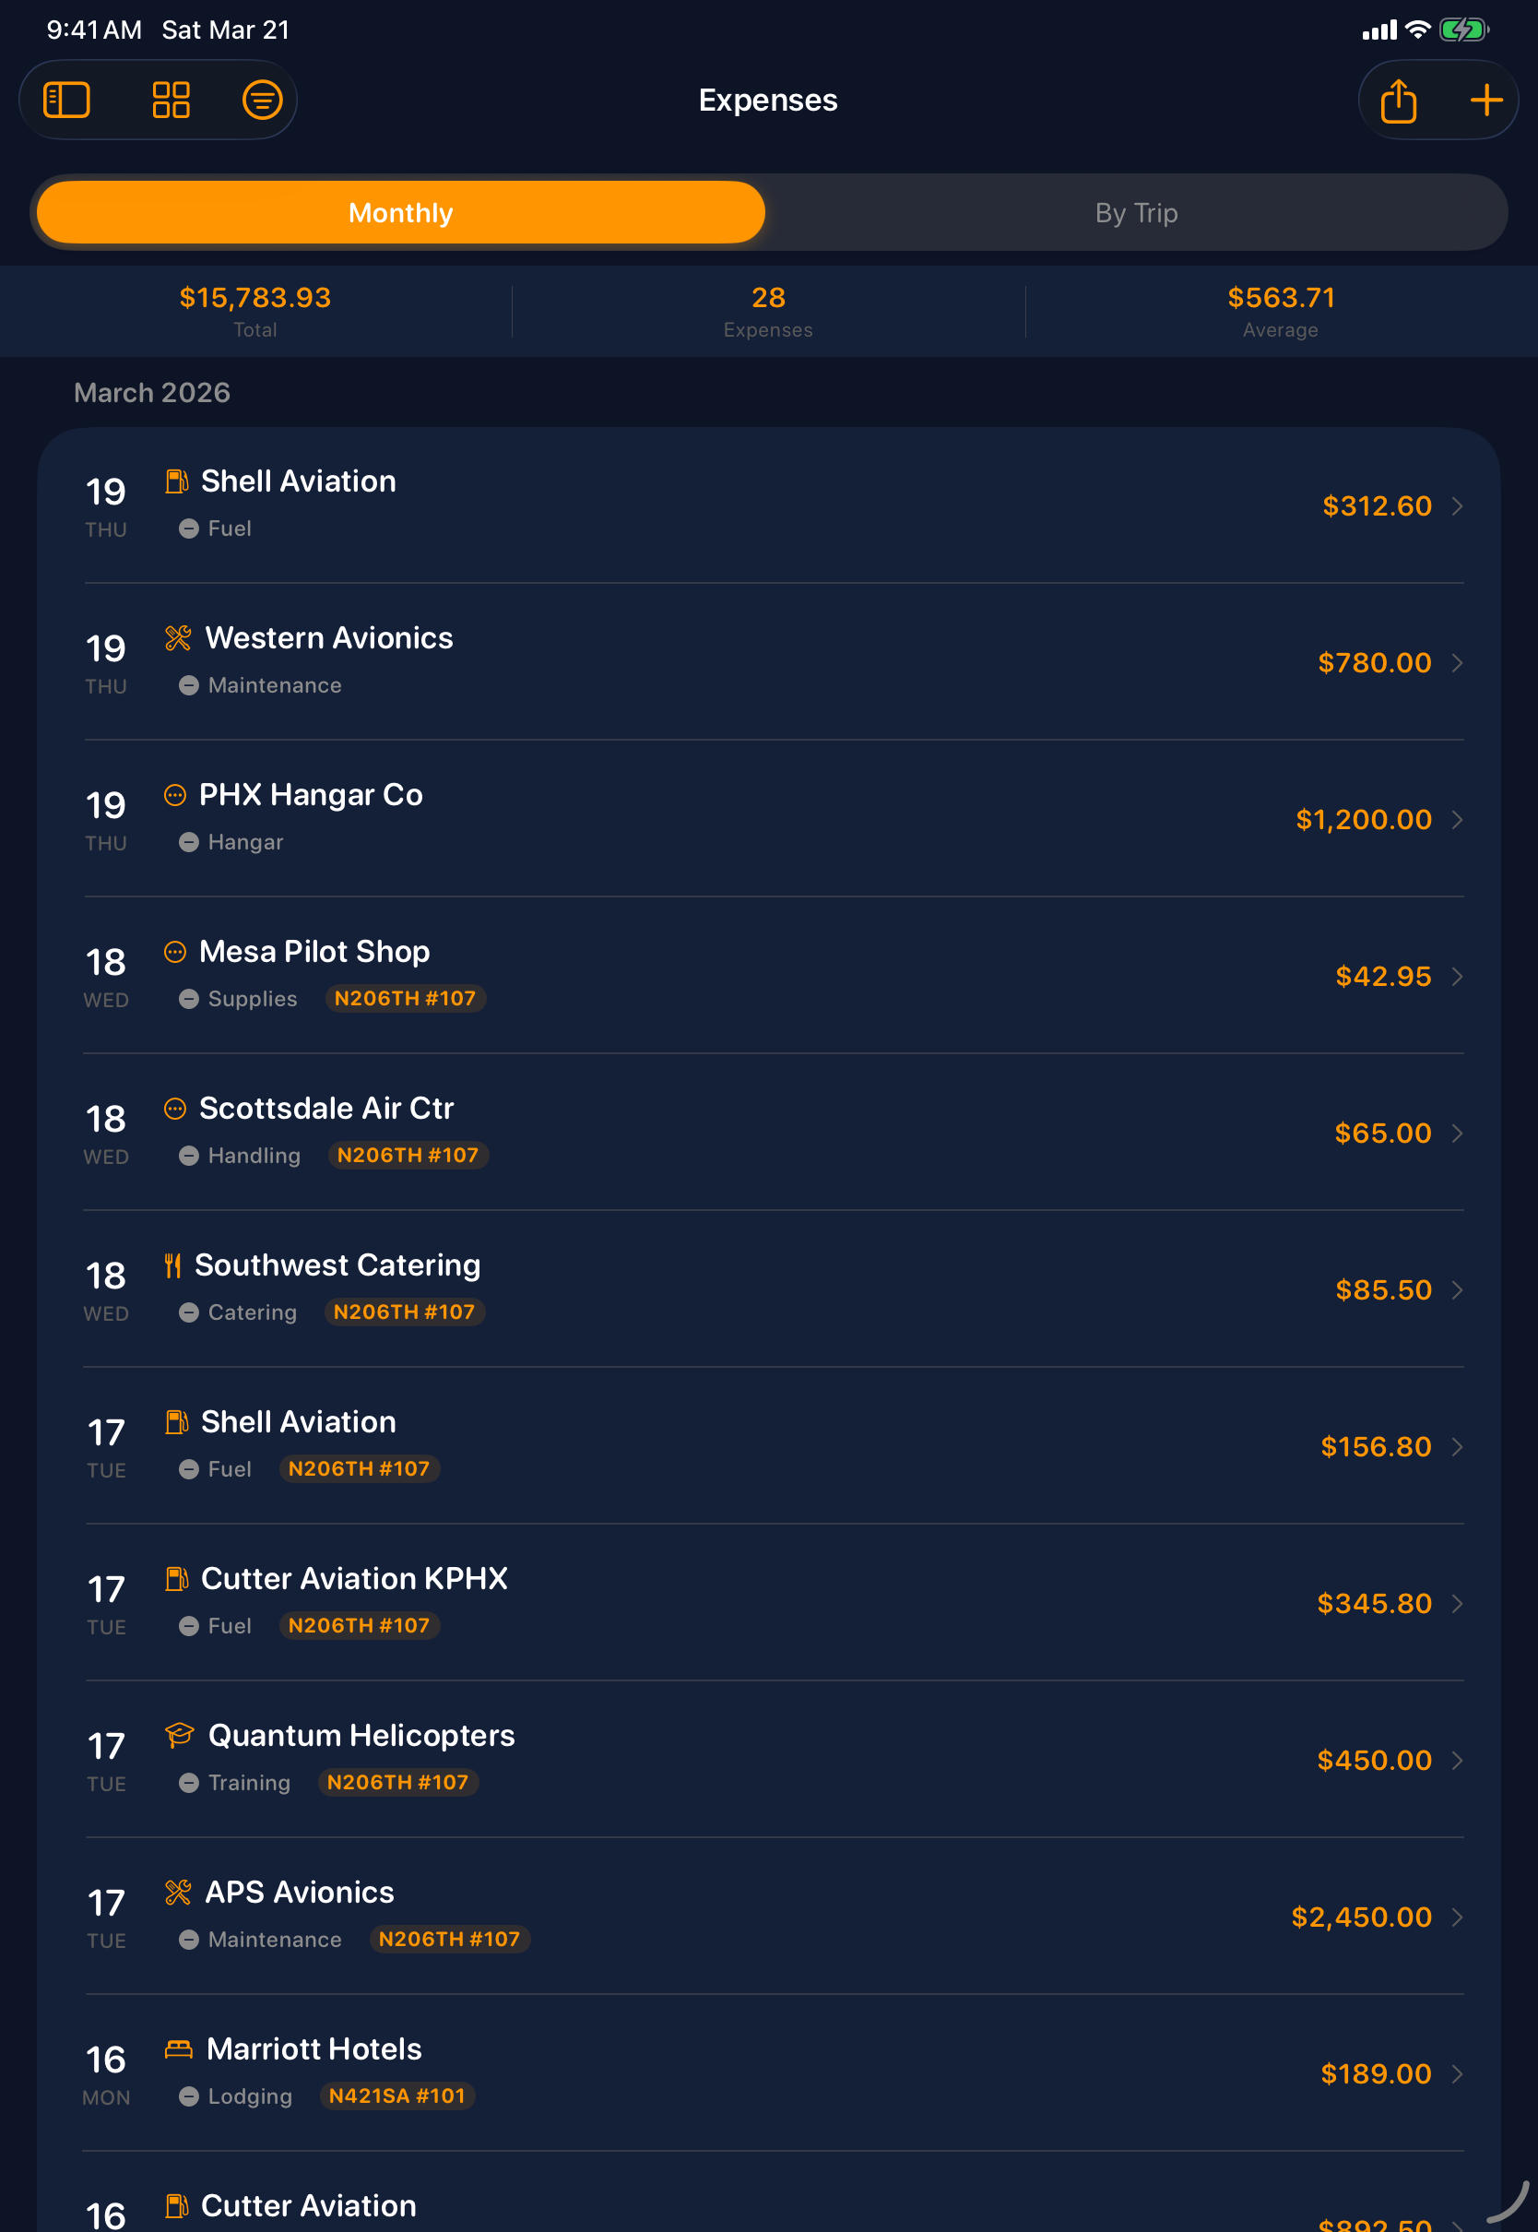Image resolution: width=1538 pixels, height=2232 pixels.
Task: Click the March 2026 section header
Action: pos(151,392)
